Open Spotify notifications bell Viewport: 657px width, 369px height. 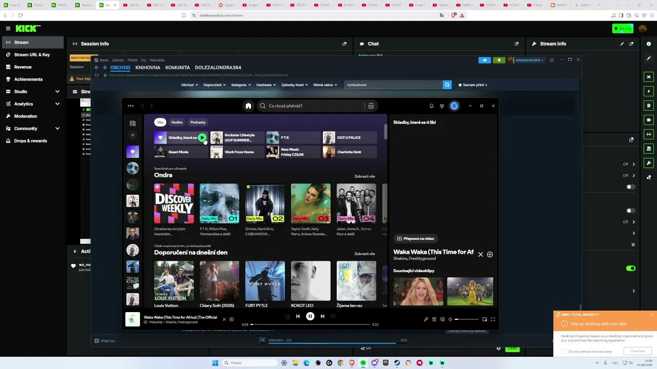pos(432,106)
